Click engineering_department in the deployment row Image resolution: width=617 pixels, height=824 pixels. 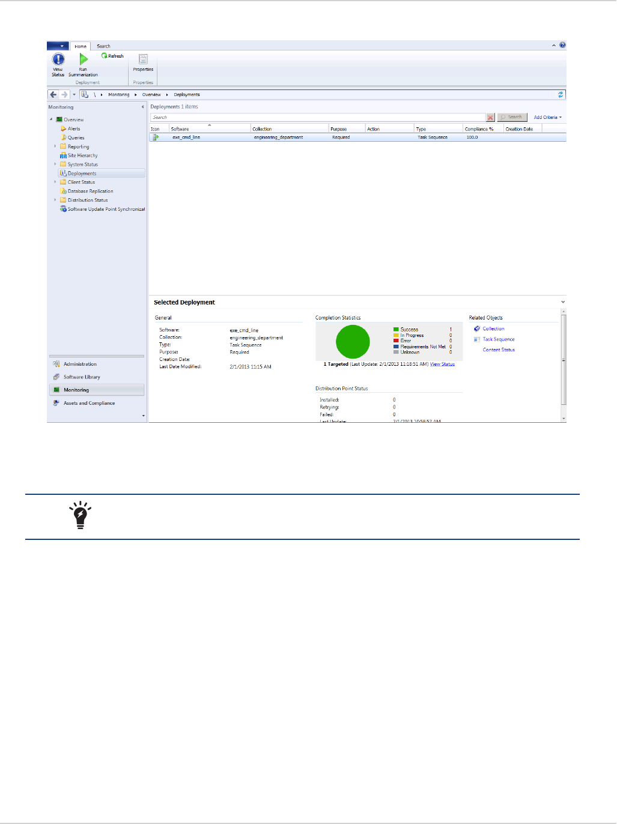point(278,137)
